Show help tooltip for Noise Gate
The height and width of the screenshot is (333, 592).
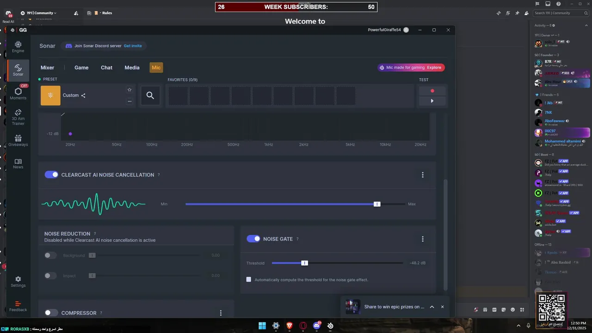pos(297,239)
